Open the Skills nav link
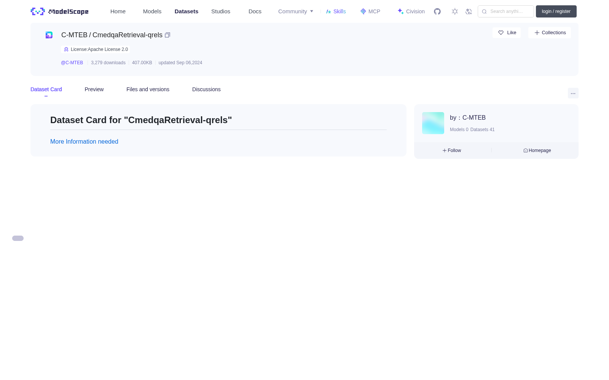 tap(336, 11)
